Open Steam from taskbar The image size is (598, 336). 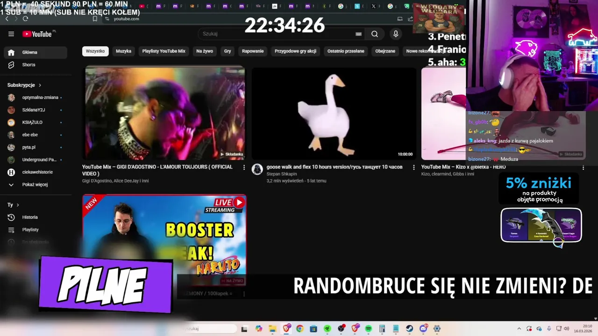click(409, 329)
